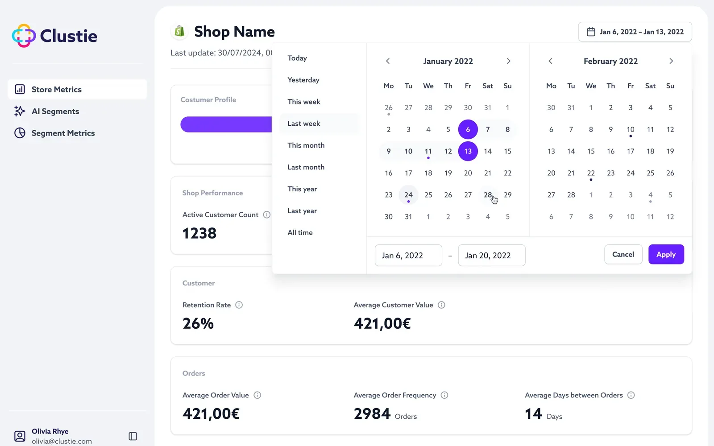Viewport: 714px width, 446px height.
Task: Pick the This month preset
Action: click(319, 145)
